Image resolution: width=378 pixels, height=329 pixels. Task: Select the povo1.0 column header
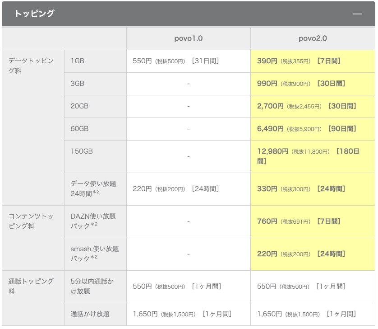pyautogui.click(x=188, y=38)
